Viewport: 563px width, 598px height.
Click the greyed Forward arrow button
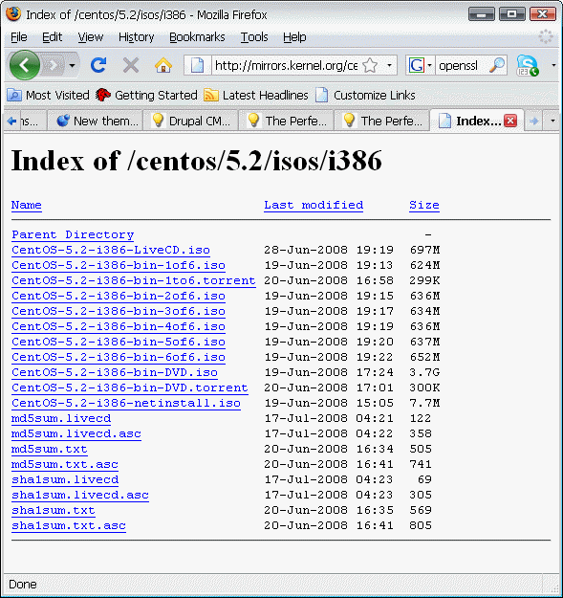click(53, 66)
